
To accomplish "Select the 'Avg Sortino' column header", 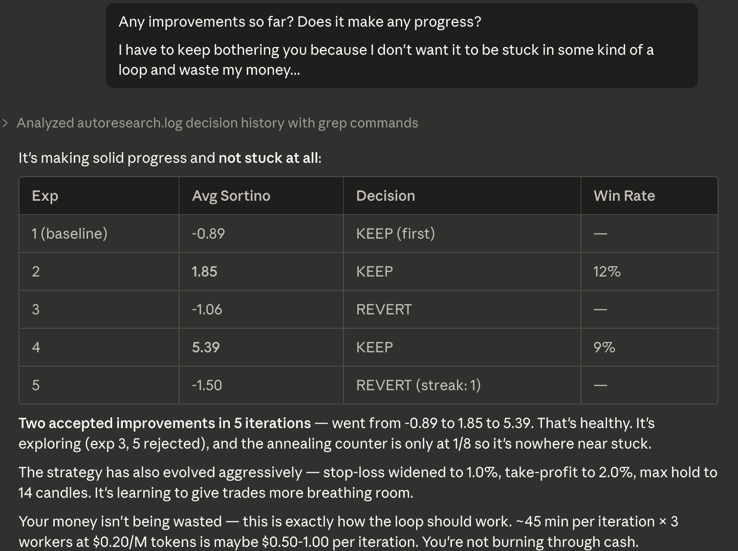I will coord(261,196).
